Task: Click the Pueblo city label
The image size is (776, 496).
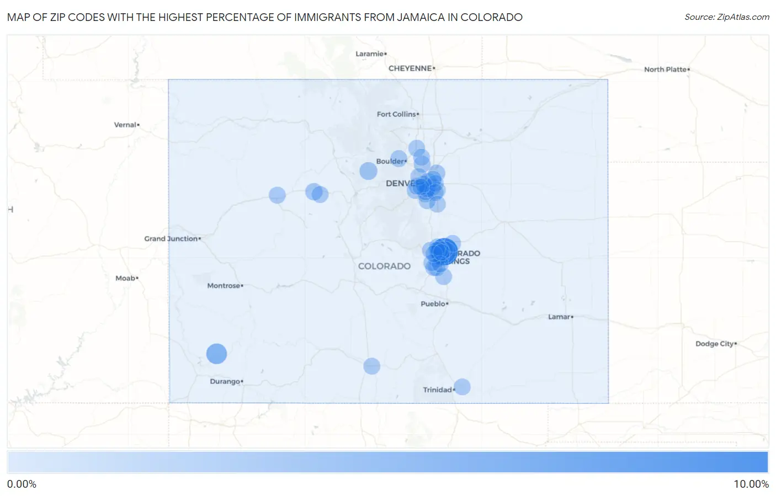Action: [434, 303]
